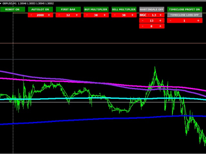Click the timeclose value 1

(184, 21)
